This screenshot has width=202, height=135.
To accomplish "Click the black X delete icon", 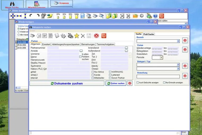I will 83,36.
